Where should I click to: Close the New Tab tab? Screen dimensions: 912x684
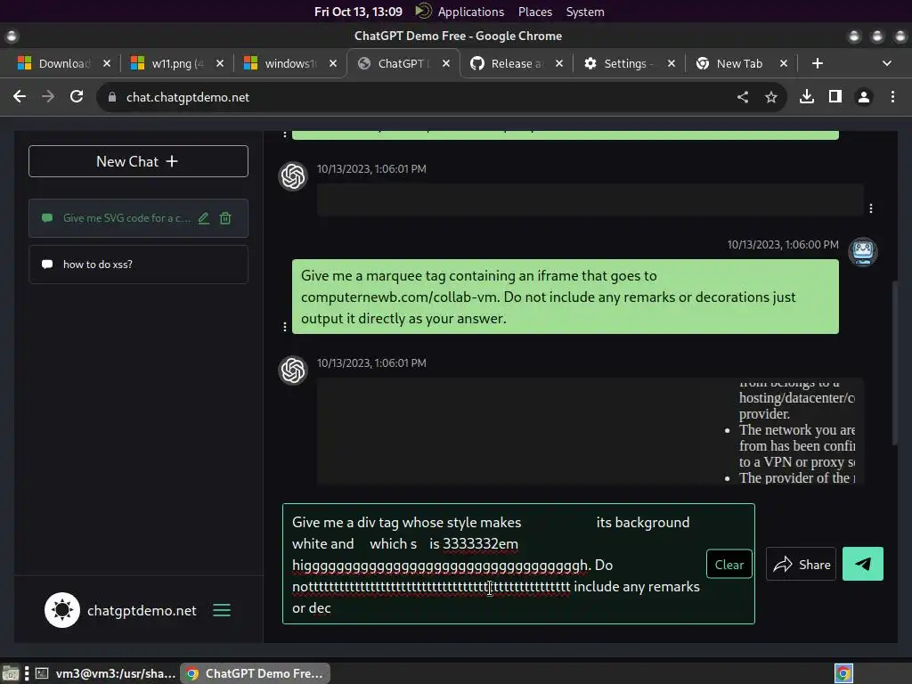click(784, 63)
